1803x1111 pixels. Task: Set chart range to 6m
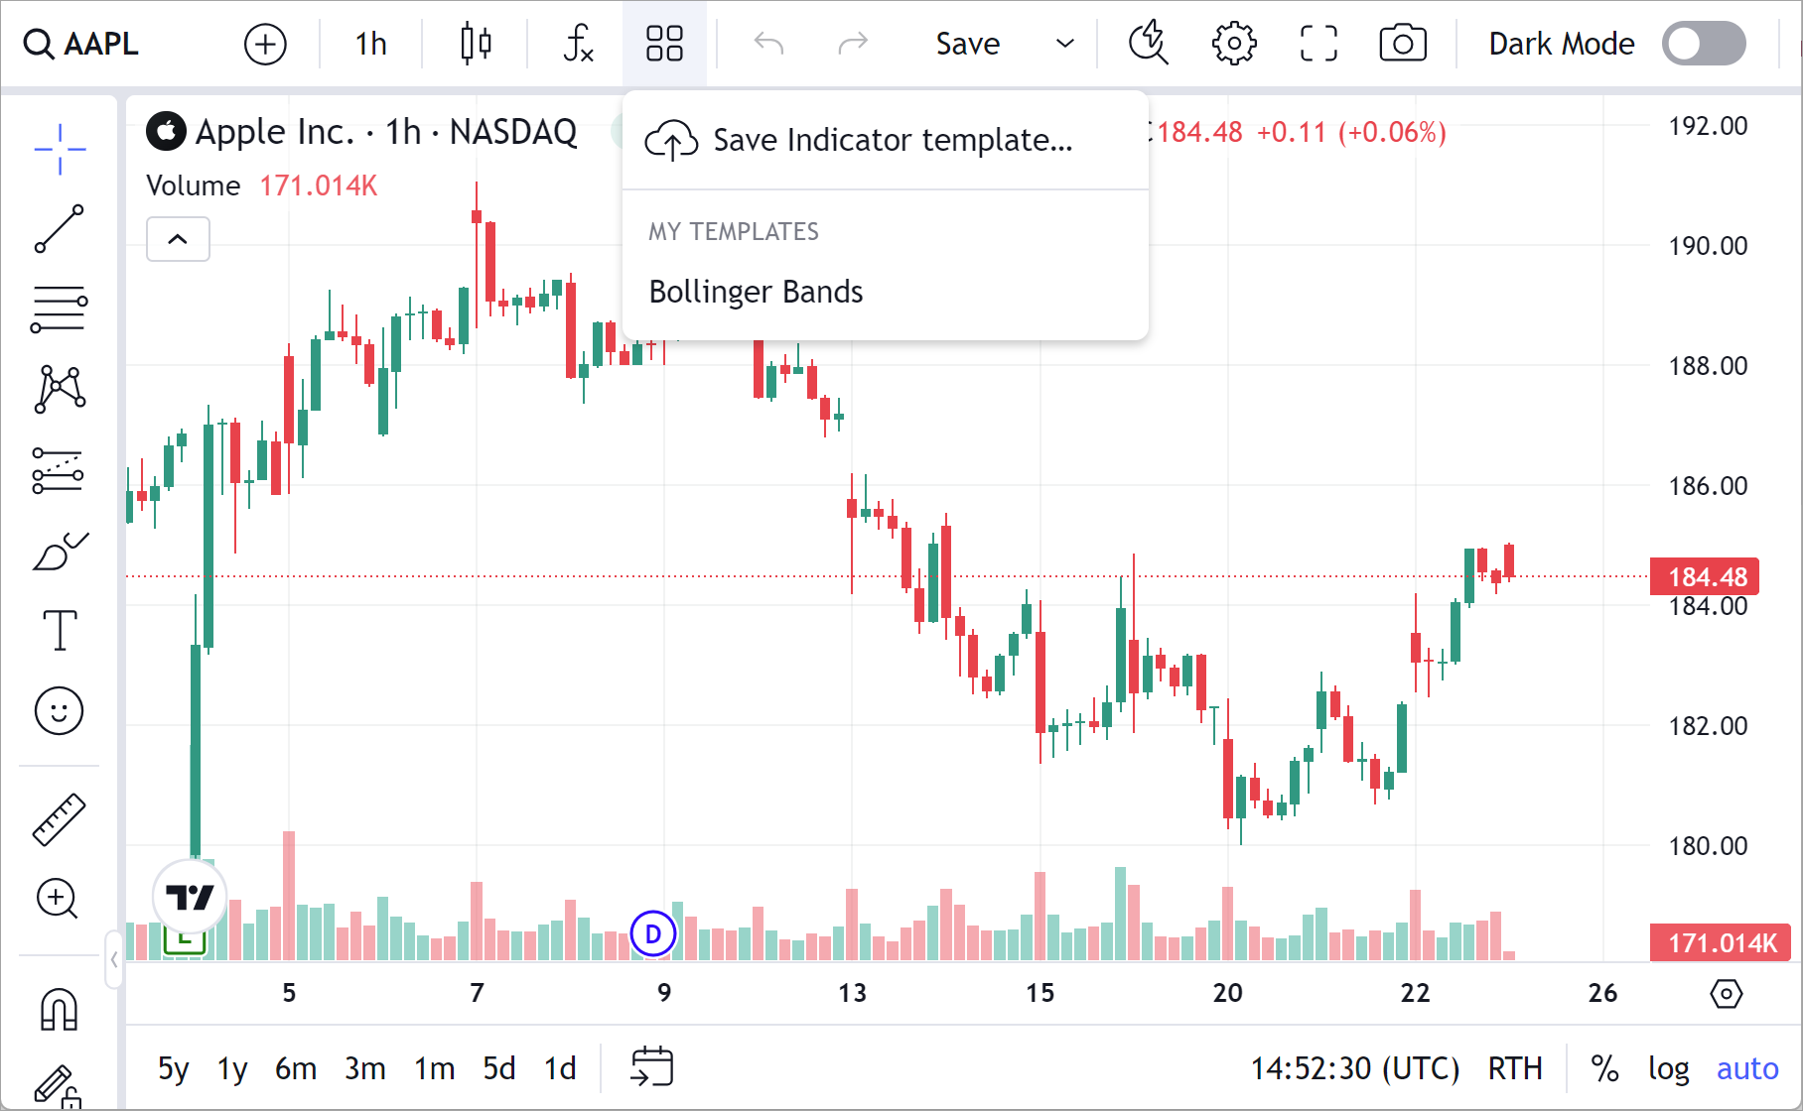(295, 1068)
